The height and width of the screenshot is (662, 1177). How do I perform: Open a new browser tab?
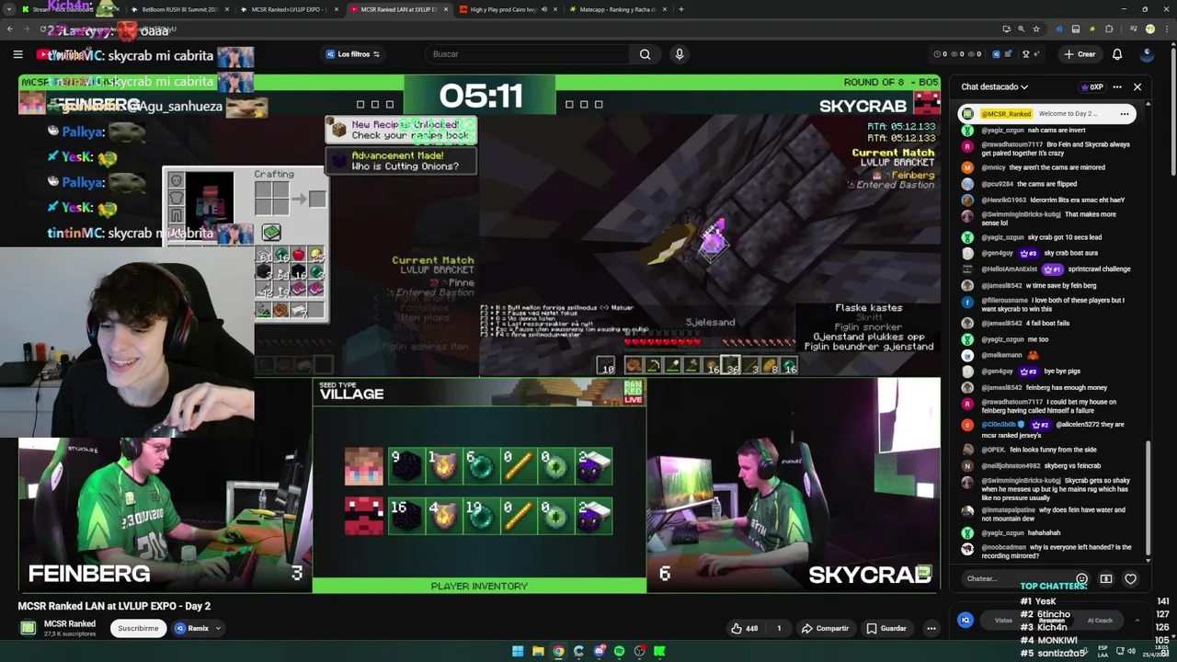click(680, 9)
